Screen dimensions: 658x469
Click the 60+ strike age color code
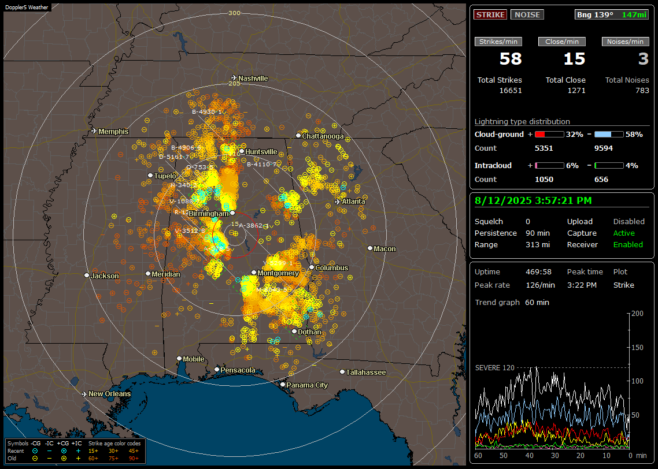coord(93,459)
